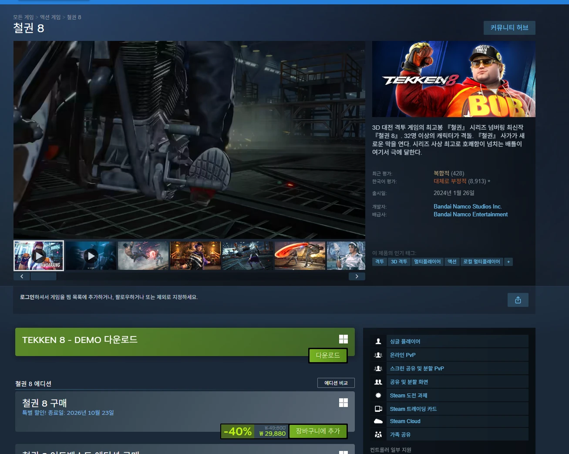Click the 모든 게임 breadcrumb link
569x454 pixels.
coord(23,17)
